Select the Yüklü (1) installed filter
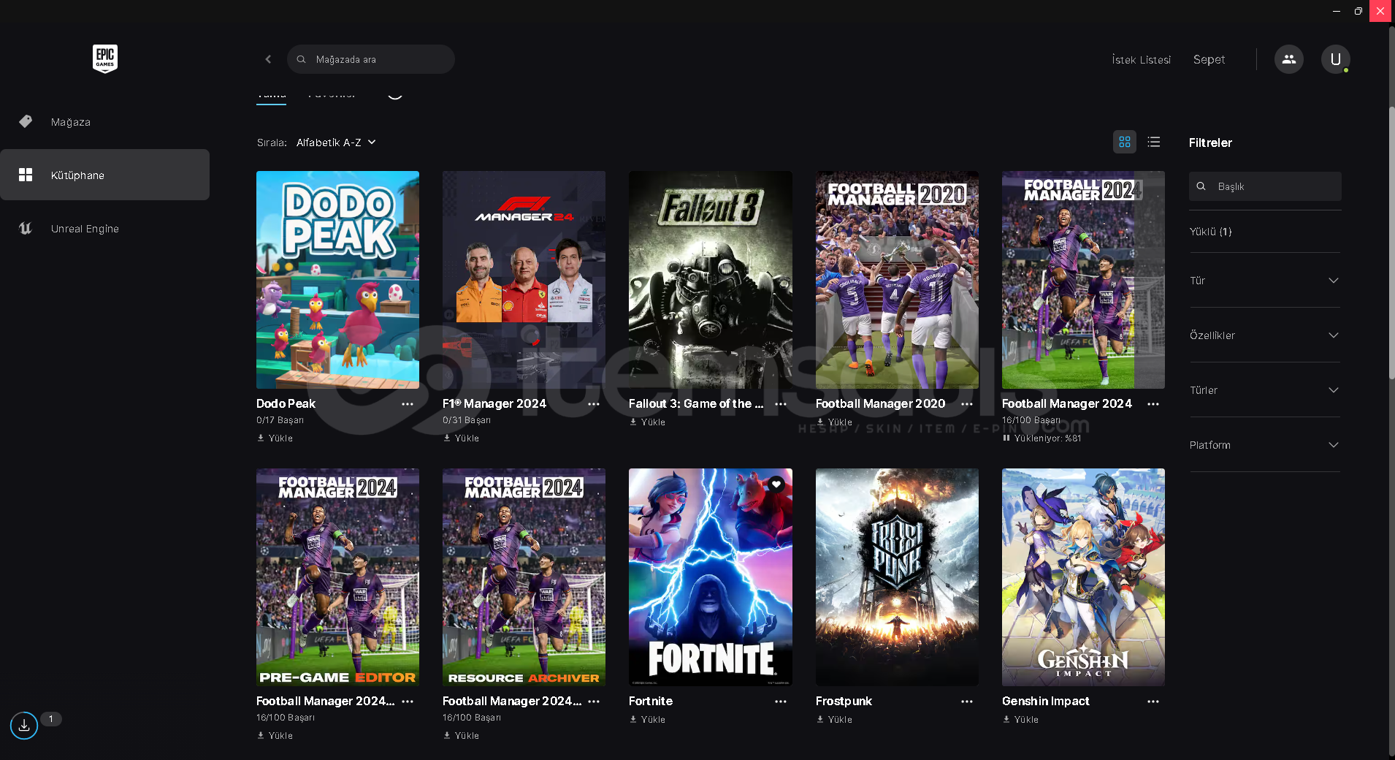Image resolution: width=1395 pixels, height=760 pixels. pyautogui.click(x=1210, y=232)
